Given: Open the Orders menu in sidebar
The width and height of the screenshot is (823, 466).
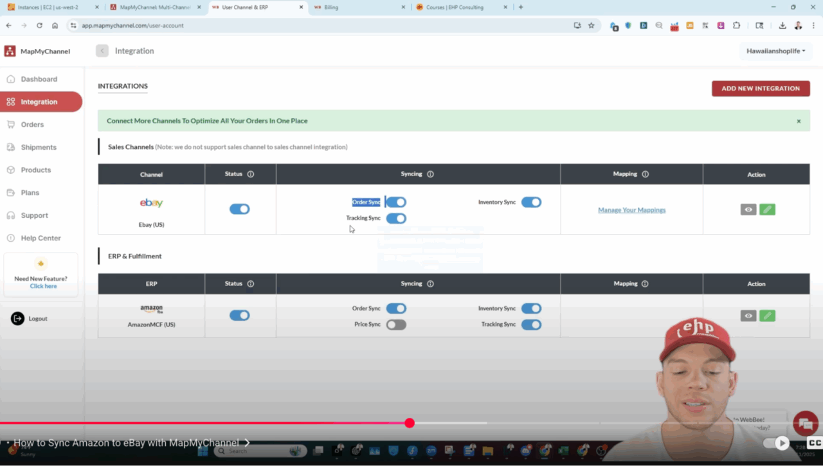Looking at the screenshot, I should tap(32, 125).
